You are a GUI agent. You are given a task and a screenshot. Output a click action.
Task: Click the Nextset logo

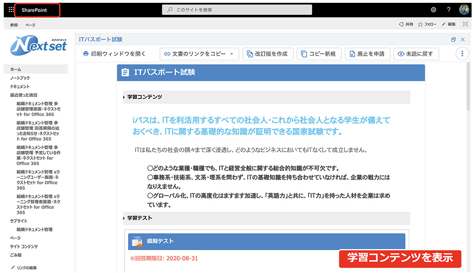[39, 46]
